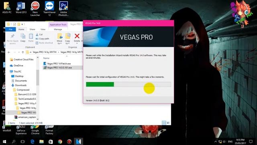Select the TechCamtasia folder in tree
Image resolution: width=257 pixels, height=145 pixels.
[25, 99]
